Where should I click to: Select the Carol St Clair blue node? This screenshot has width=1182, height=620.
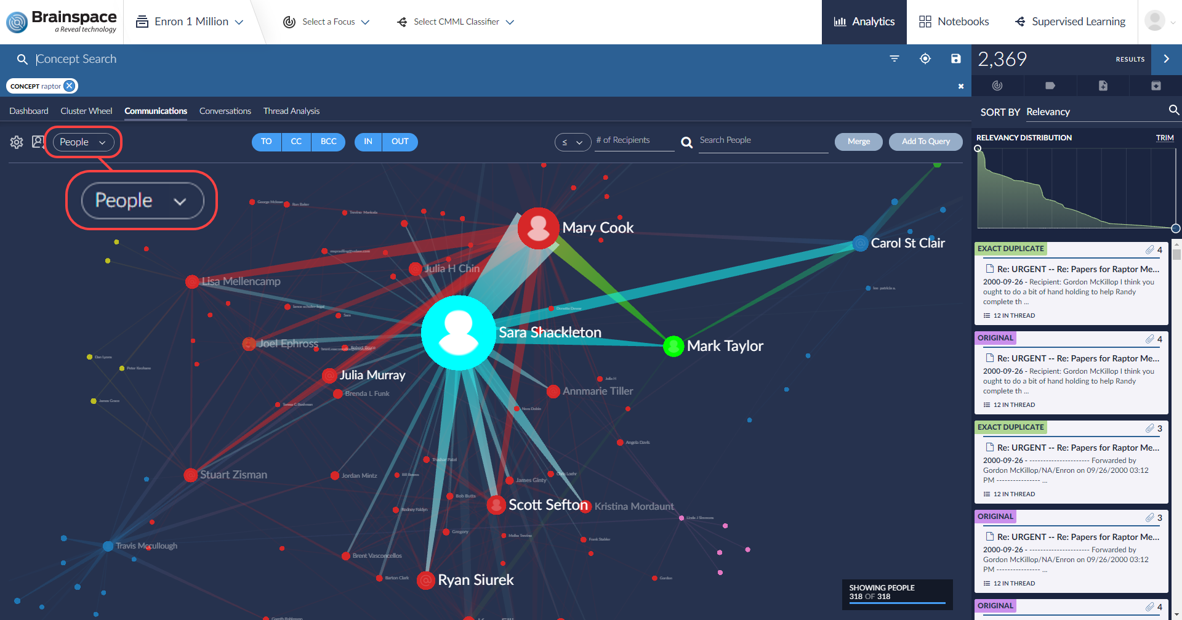[860, 243]
